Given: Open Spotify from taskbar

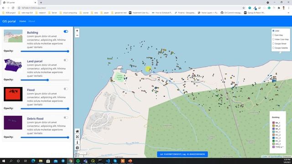Looking at the screenshot, I should (78, 161).
